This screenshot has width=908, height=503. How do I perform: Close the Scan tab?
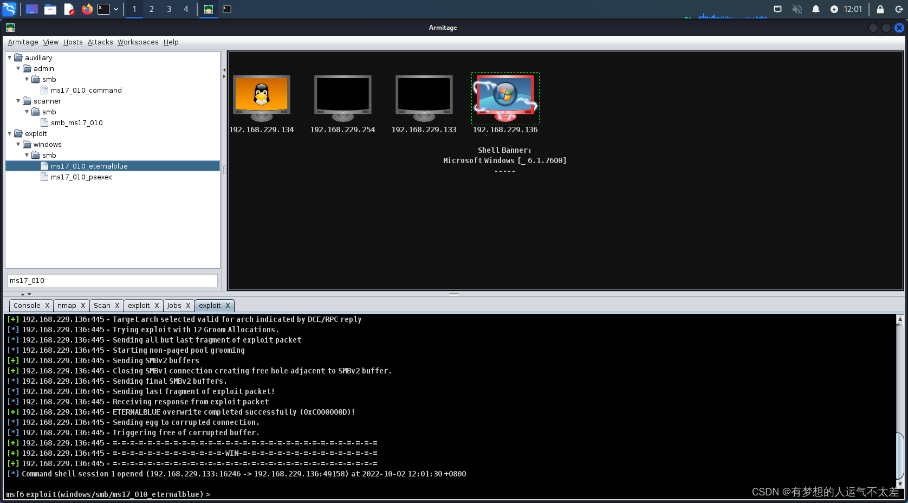coord(117,306)
